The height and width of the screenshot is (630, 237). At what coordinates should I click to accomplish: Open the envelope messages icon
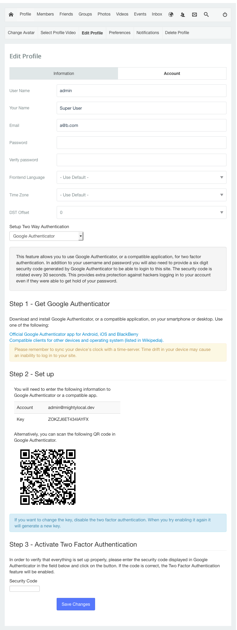tap(195, 15)
